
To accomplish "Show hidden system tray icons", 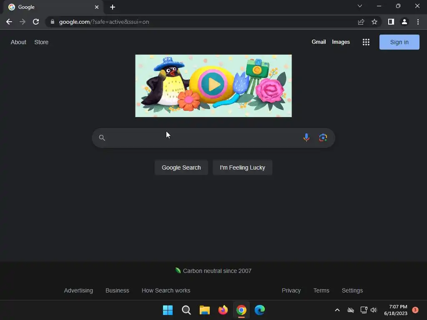I will pos(337,310).
